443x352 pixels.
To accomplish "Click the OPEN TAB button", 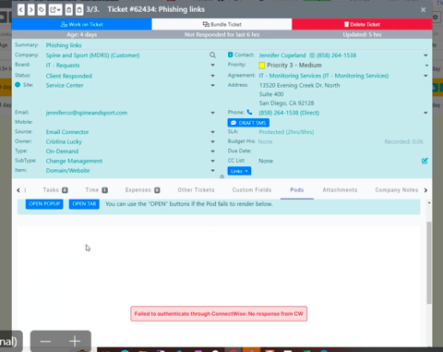I will (x=84, y=204).
